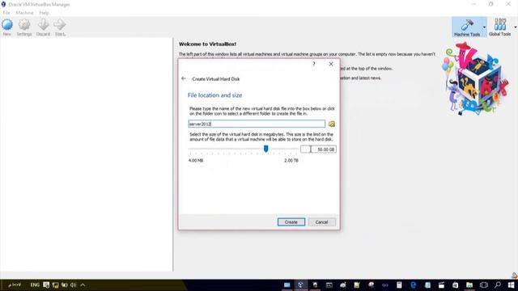Expand the Global Tools dropdown arrow

click(x=516, y=27)
